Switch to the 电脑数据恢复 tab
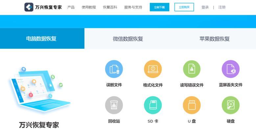 [x=42, y=38]
